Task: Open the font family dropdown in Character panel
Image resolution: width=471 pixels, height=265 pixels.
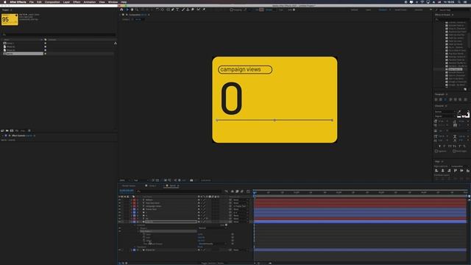Action: pos(445,112)
